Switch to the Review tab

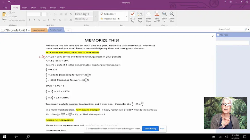point(53,8)
